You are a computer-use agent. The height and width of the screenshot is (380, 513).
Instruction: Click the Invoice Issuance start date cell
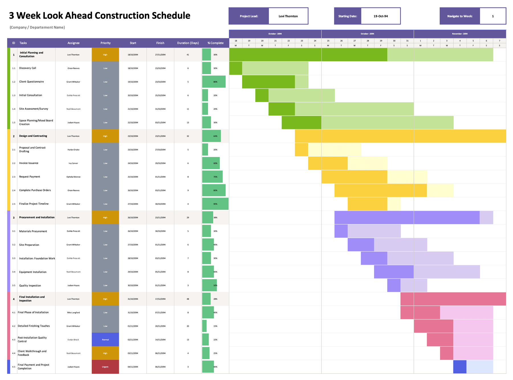pyautogui.click(x=133, y=163)
